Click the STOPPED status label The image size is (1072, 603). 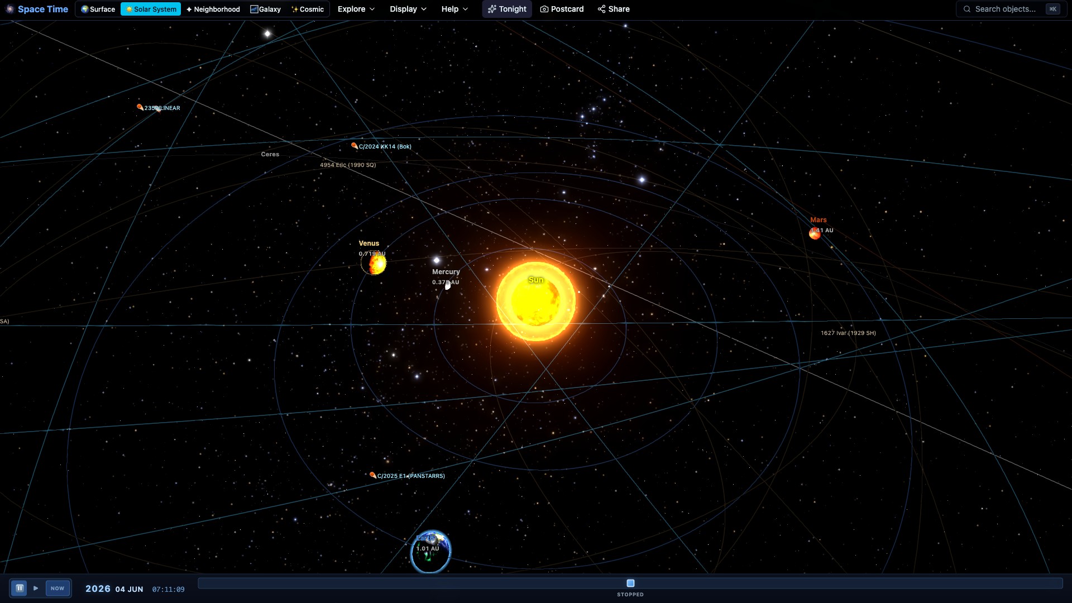(x=630, y=595)
